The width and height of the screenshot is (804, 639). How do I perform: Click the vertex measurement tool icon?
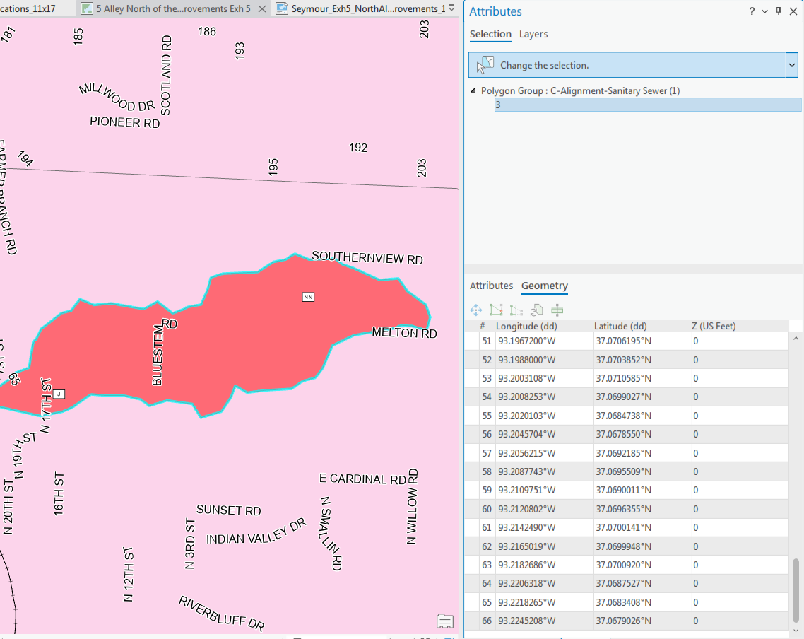click(x=516, y=310)
